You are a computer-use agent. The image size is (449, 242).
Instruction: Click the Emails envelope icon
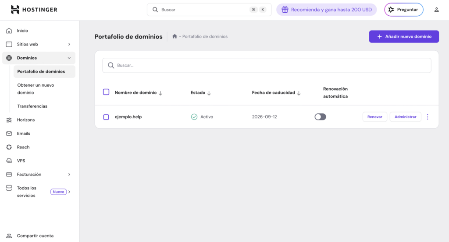[x=9, y=133]
